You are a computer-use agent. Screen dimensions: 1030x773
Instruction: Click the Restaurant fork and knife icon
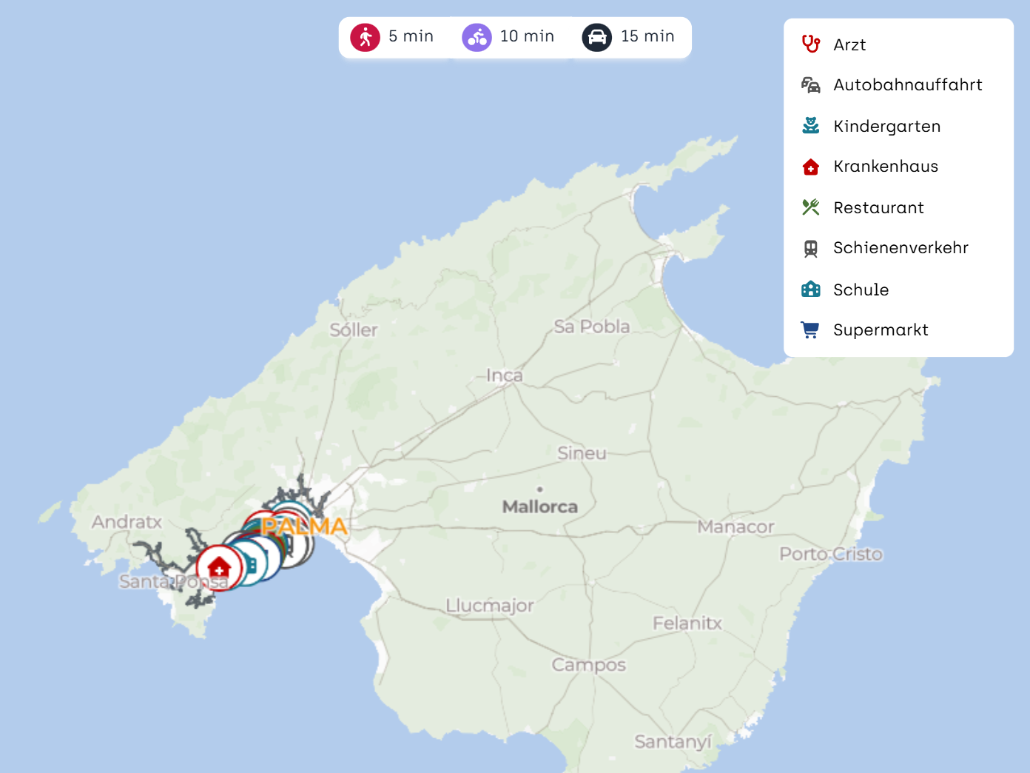point(811,207)
